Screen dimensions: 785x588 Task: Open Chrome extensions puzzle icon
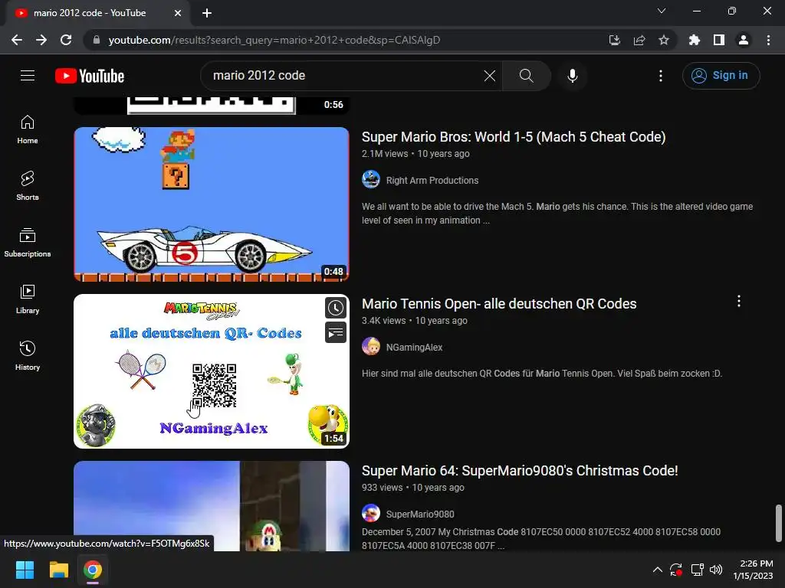(x=695, y=40)
